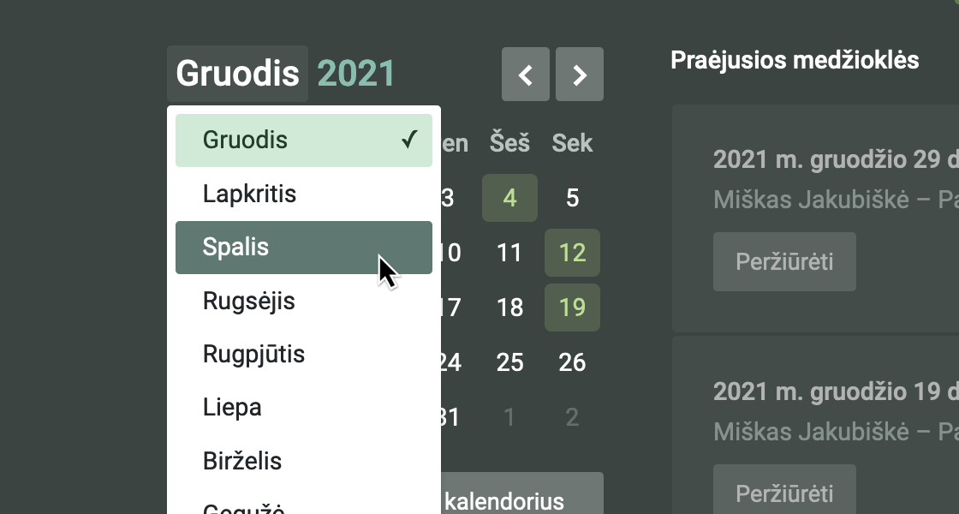Select Birželis month option

coord(303,462)
